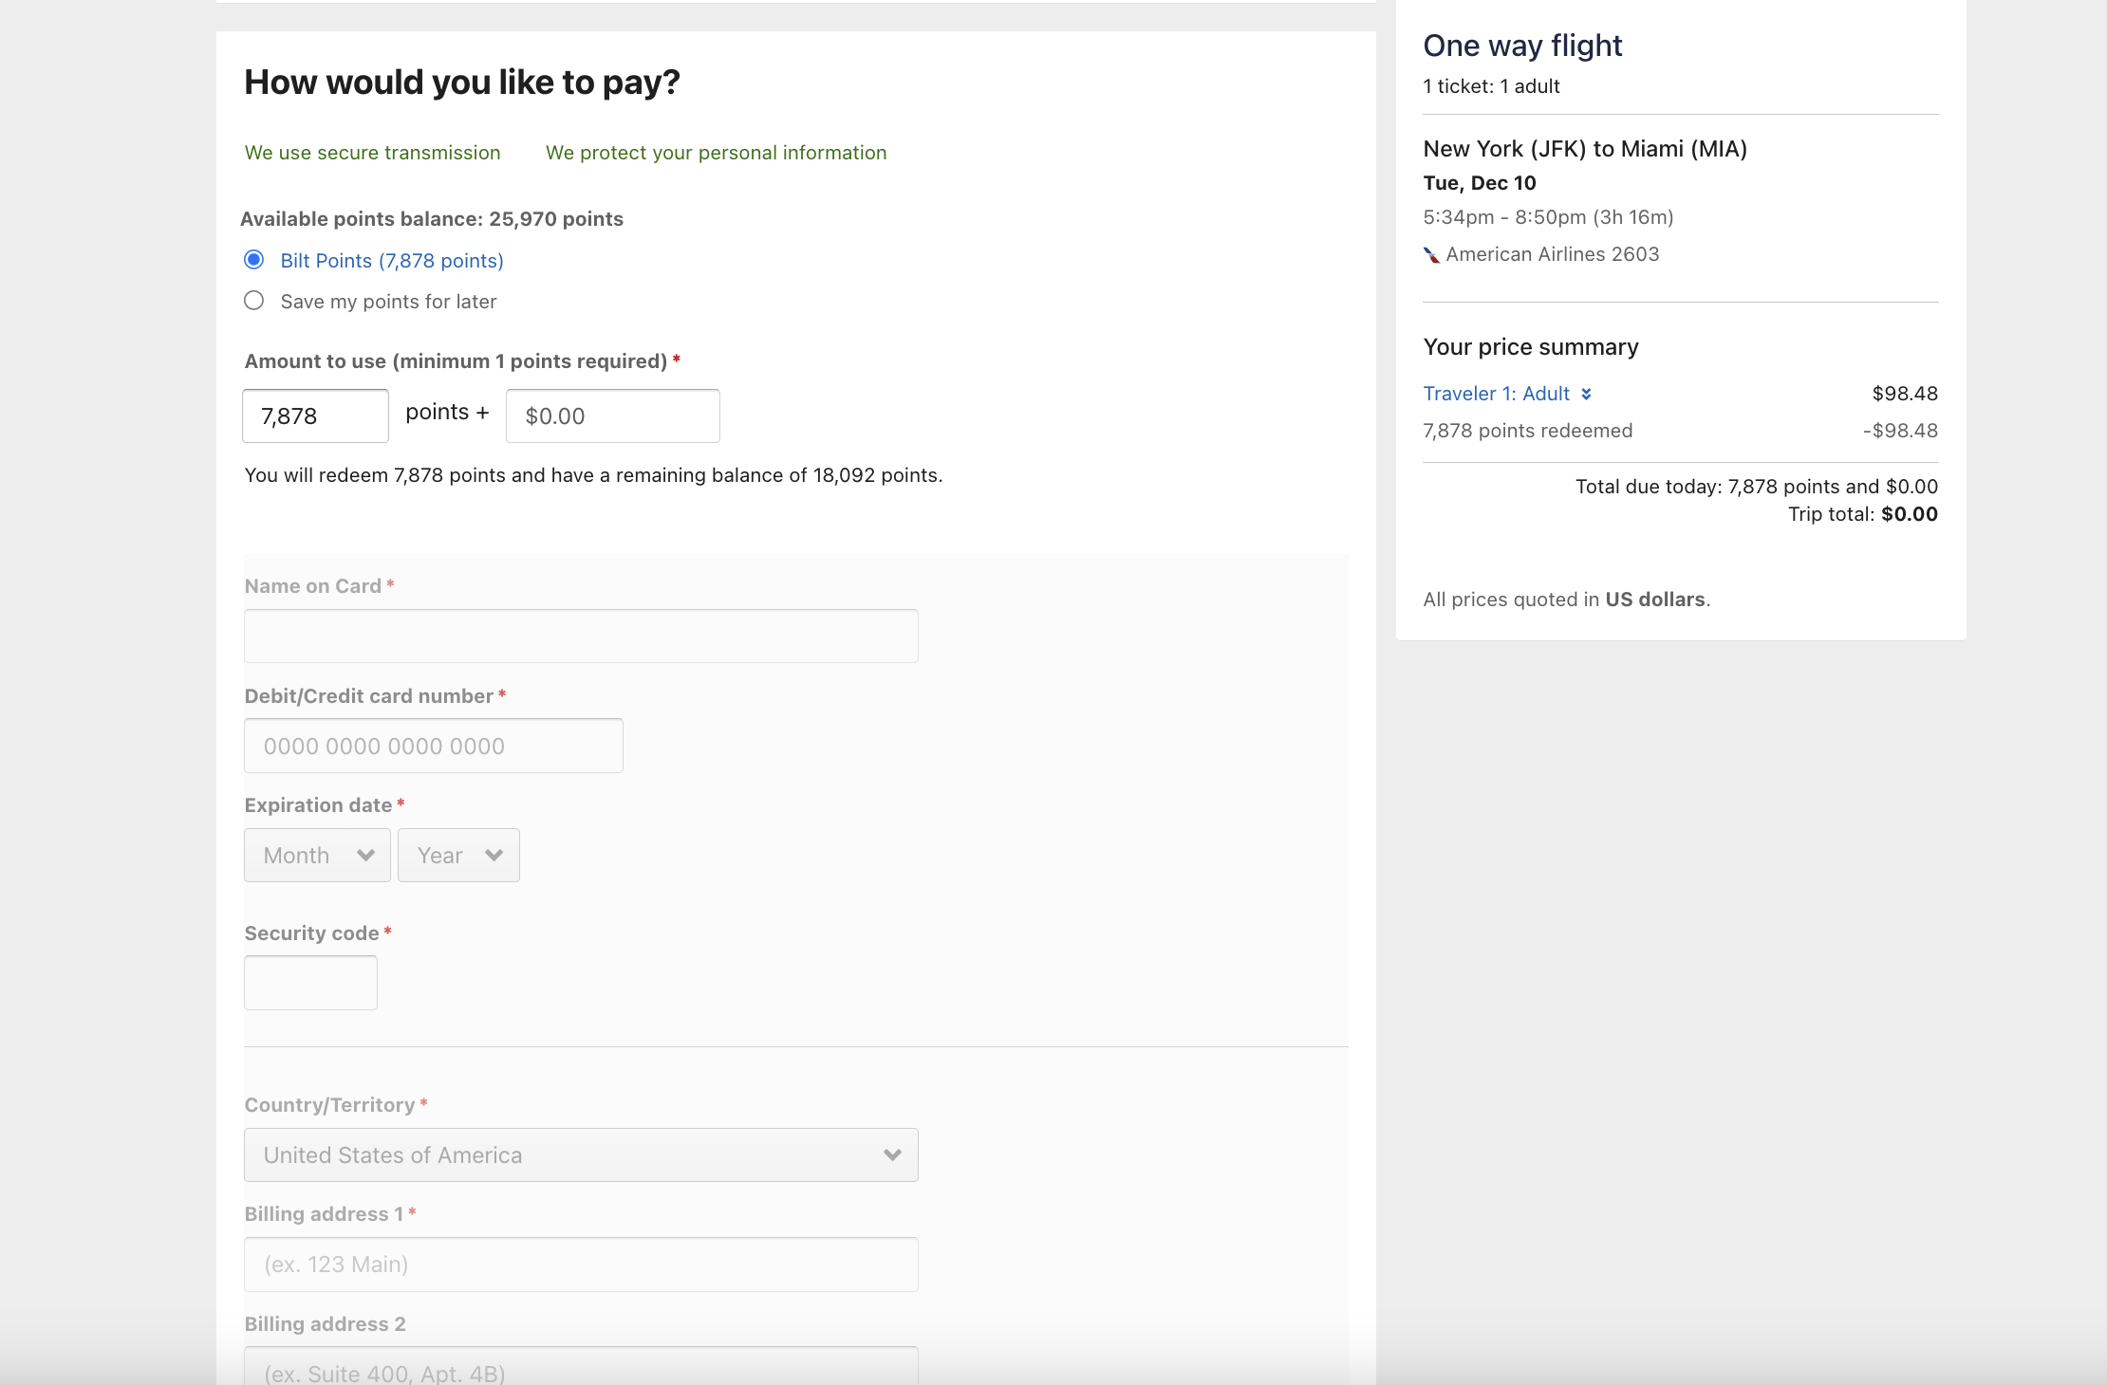The image size is (2107, 1385).
Task: Click the Debit/Credit card number field
Action: pos(434,746)
